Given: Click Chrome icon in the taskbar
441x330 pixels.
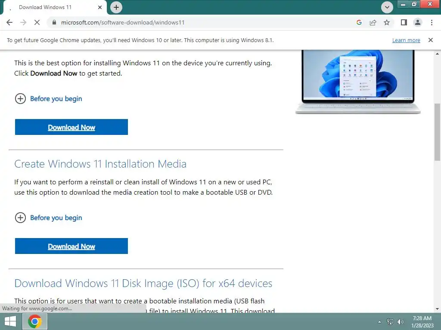Looking at the screenshot, I should (34, 321).
